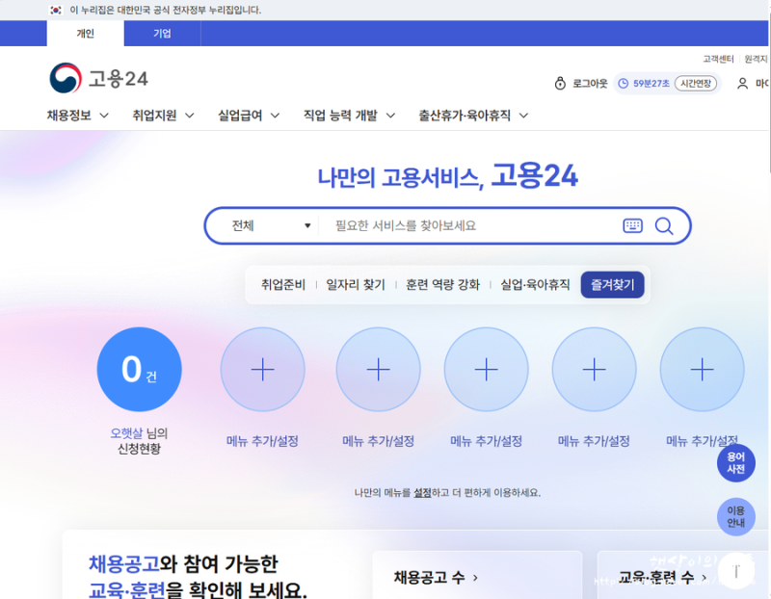Click the 고용24 logo
This screenshot has height=599, width=771.
[99, 78]
